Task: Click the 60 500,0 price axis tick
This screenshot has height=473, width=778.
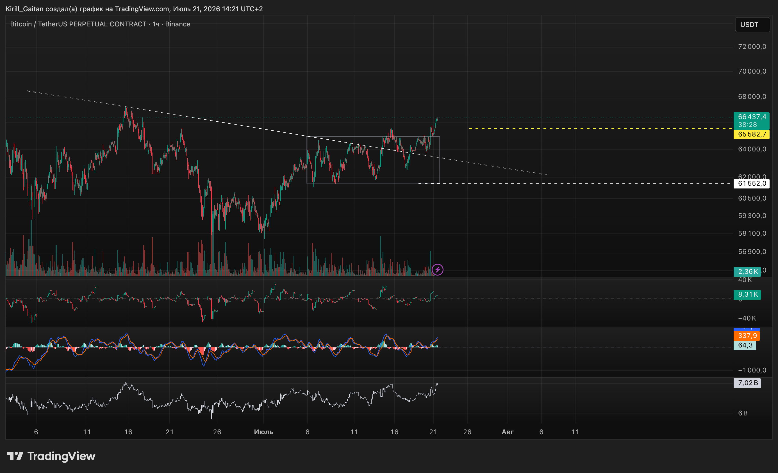Action: coord(752,198)
